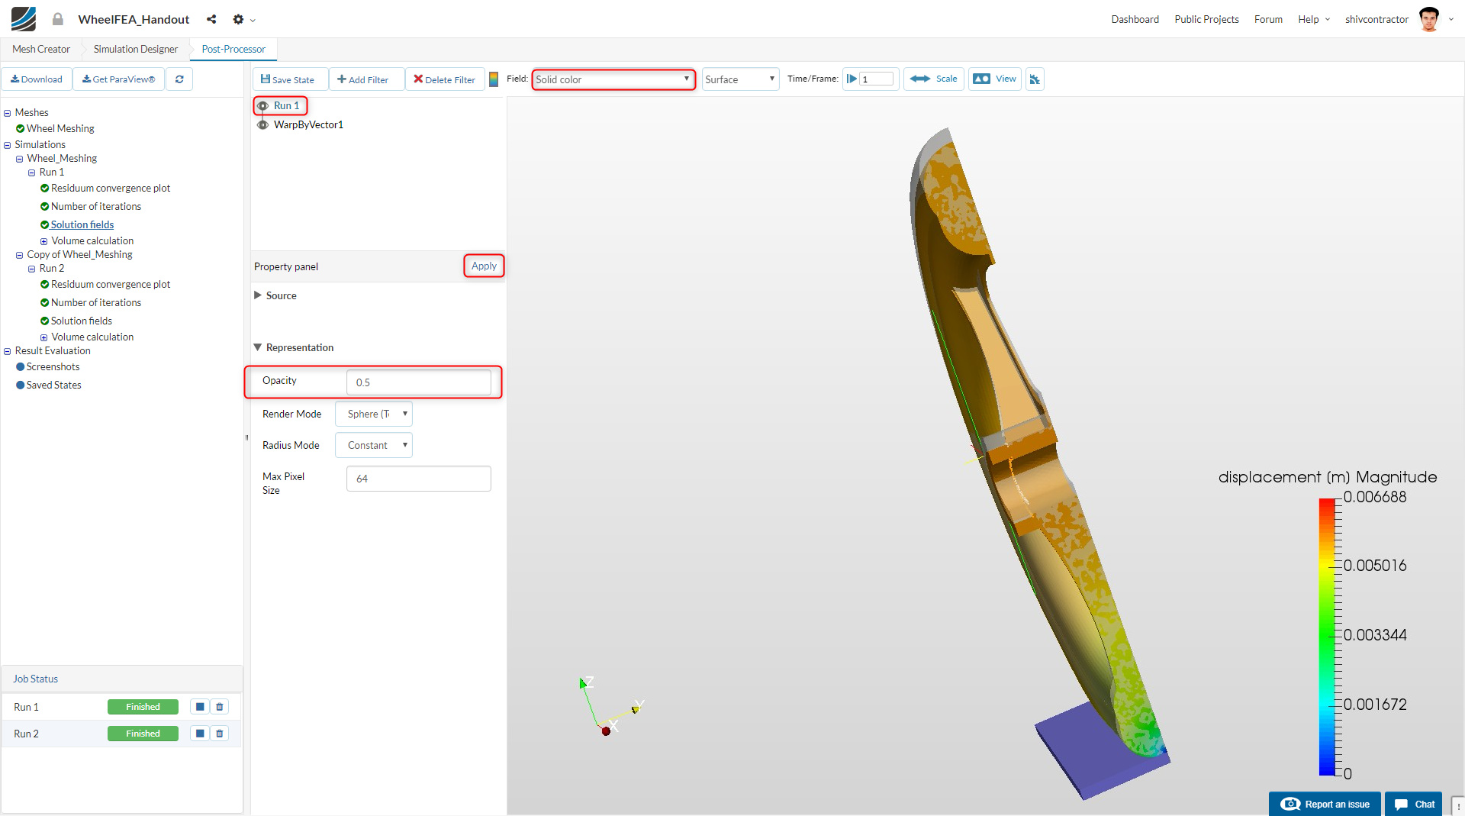The width and height of the screenshot is (1465, 816).
Task: Open shivcontractor account menu
Action: coord(1376,19)
